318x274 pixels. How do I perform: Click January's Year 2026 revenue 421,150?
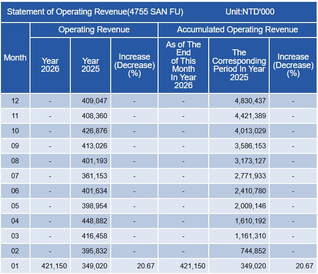pos(54,266)
